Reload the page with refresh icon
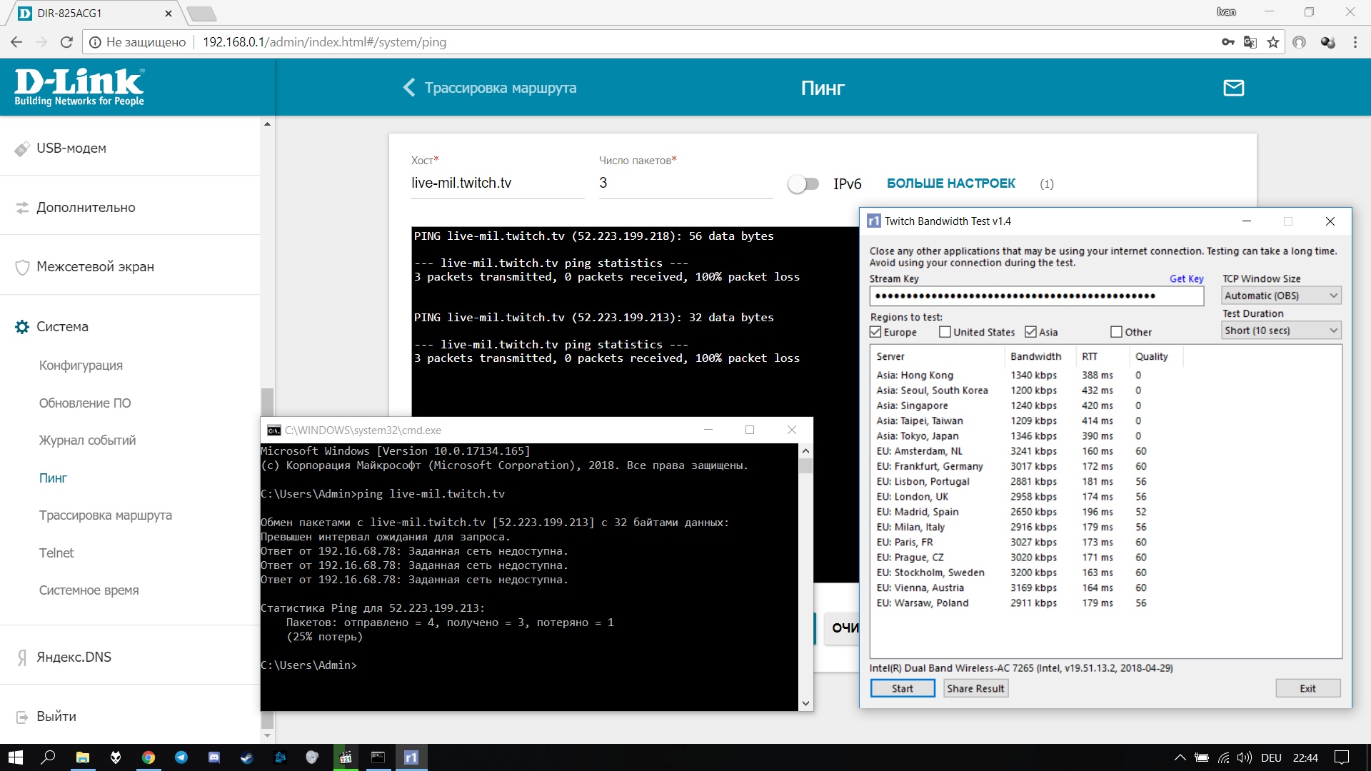 [66, 42]
